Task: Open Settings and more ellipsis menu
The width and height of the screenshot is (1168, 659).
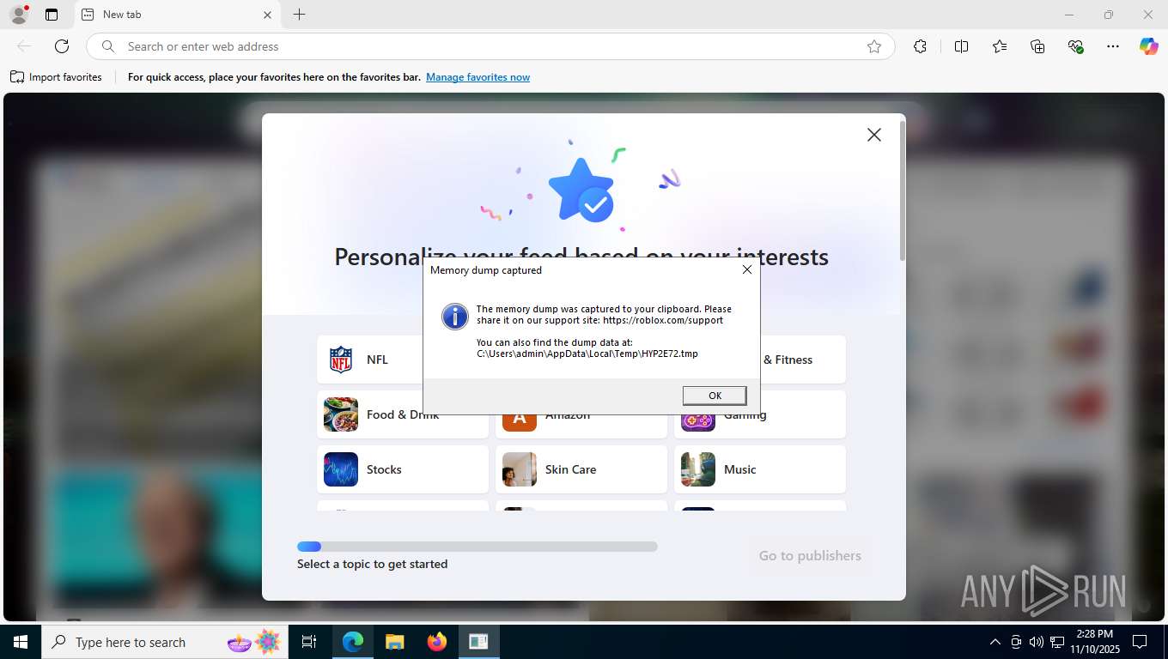Action: [1113, 46]
